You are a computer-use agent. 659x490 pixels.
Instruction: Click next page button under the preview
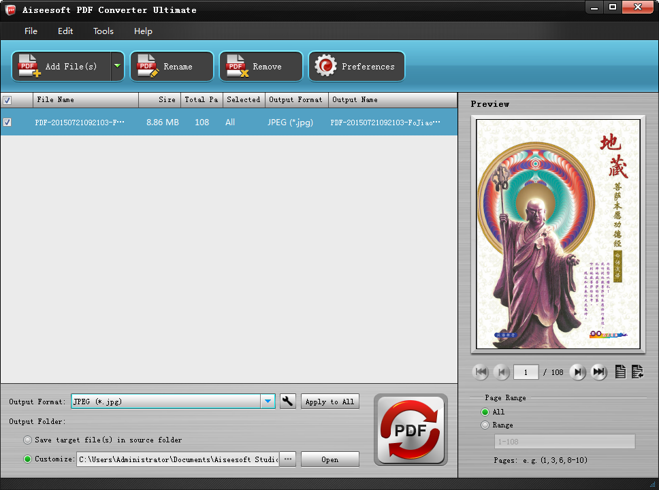tap(578, 372)
